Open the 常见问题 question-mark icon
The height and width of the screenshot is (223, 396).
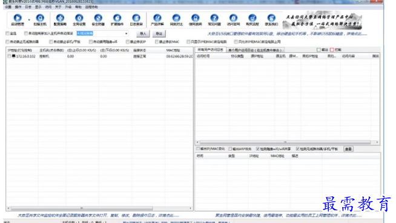[214, 18]
